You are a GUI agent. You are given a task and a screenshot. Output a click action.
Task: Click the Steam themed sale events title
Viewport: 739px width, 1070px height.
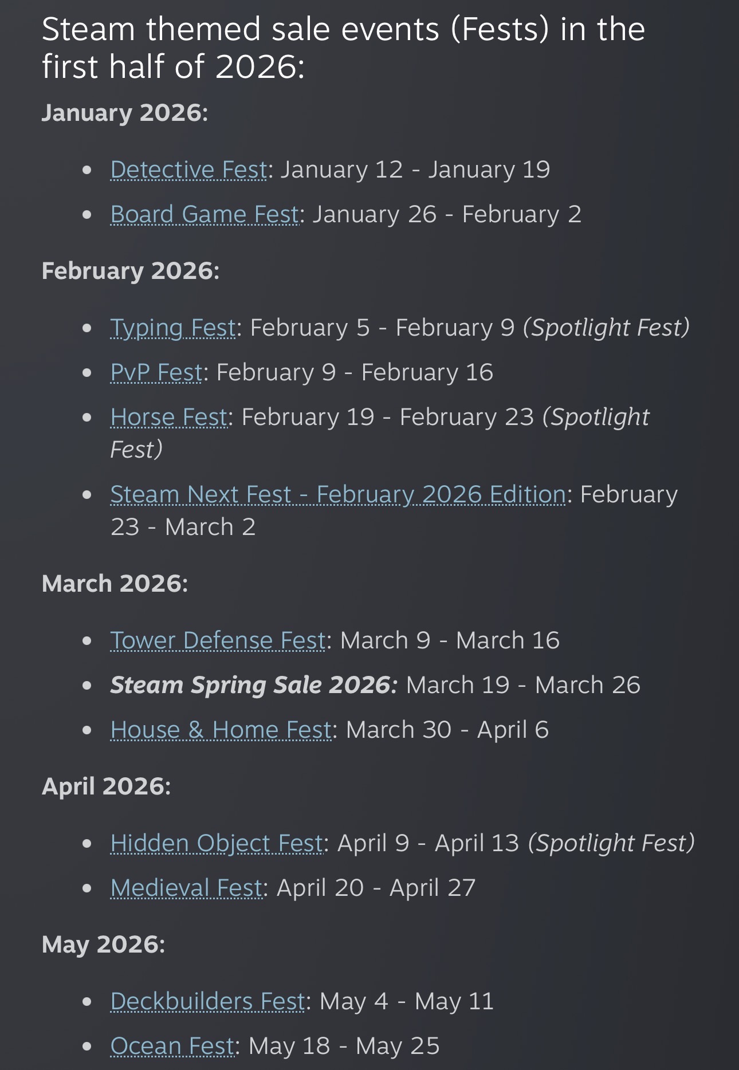click(343, 48)
